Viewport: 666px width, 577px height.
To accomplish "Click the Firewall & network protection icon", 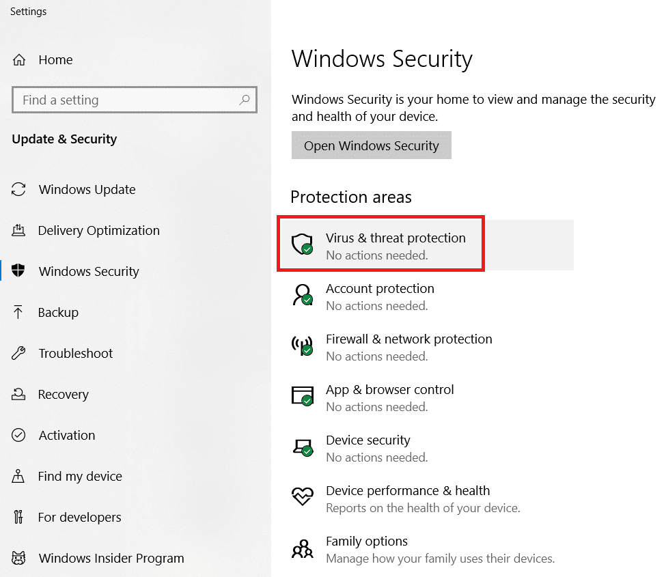I will [x=302, y=346].
